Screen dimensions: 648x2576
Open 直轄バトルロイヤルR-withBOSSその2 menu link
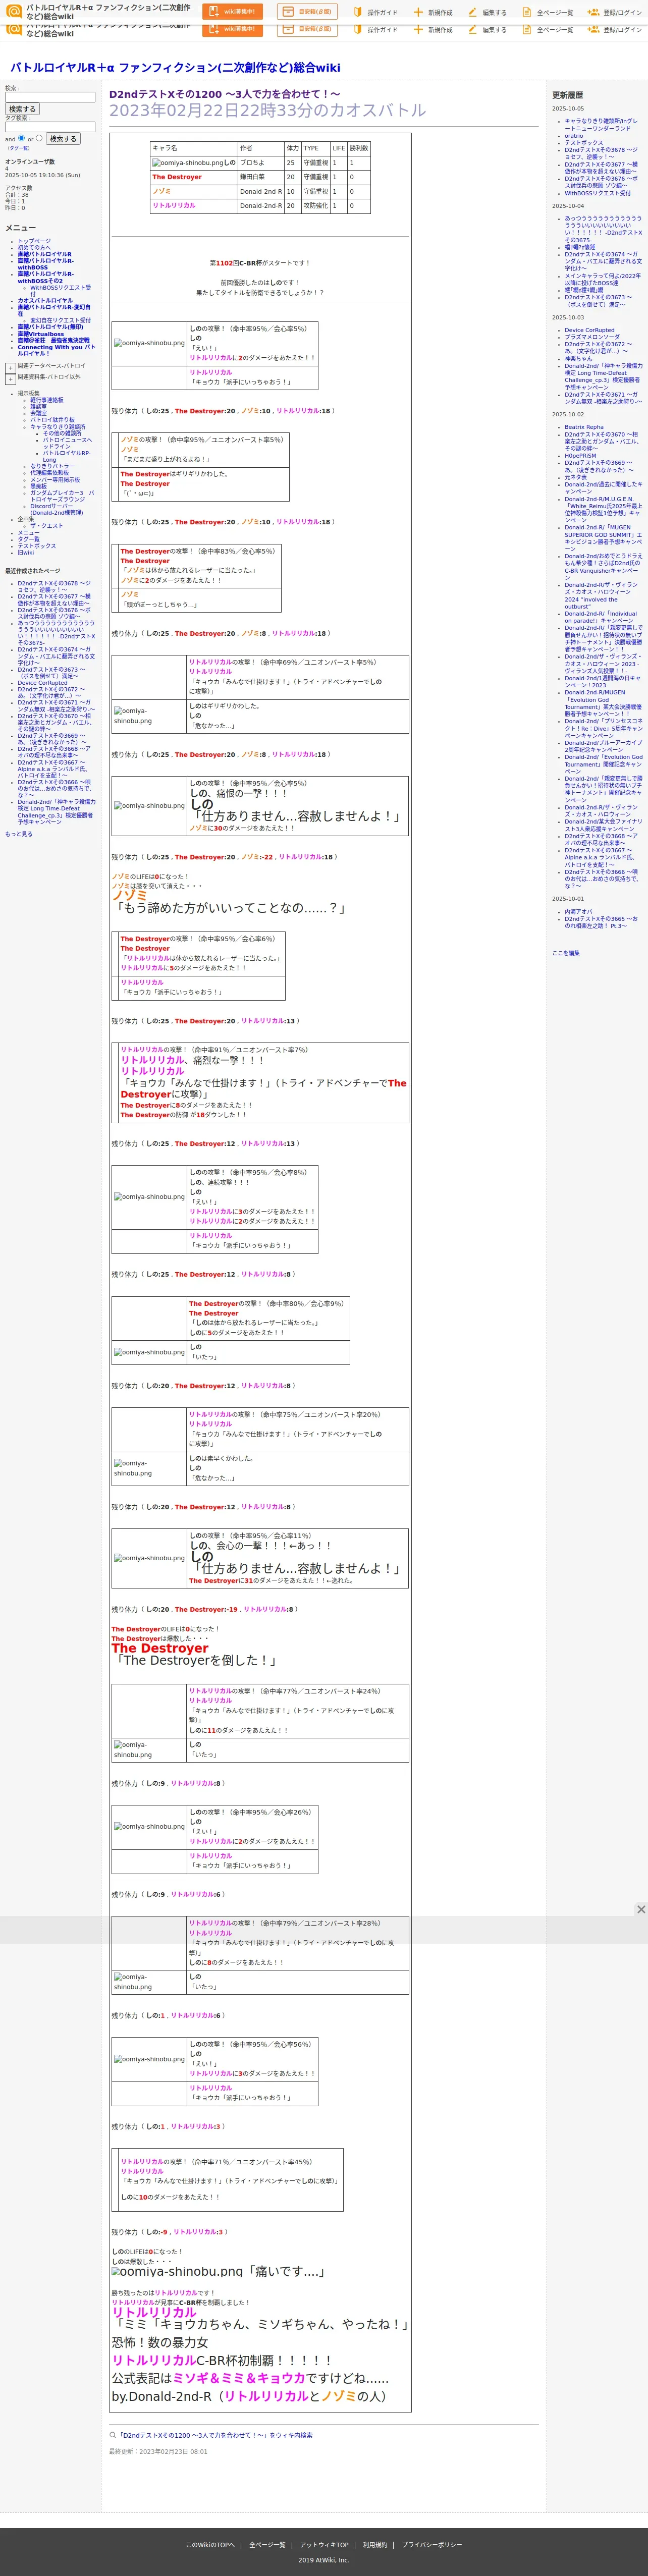(x=45, y=277)
